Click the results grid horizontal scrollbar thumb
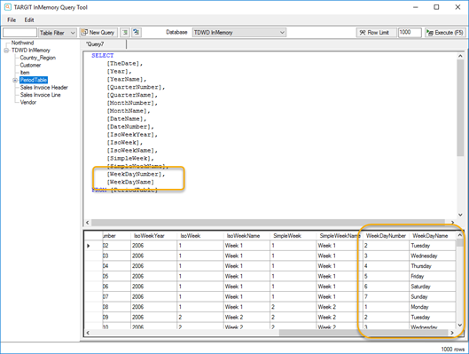The height and width of the screenshot is (354, 469). (x=363, y=333)
